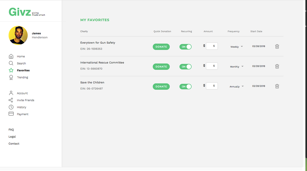This screenshot has height=171, width=307.
Task: Click the Frequency column header
Action: [234, 31]
